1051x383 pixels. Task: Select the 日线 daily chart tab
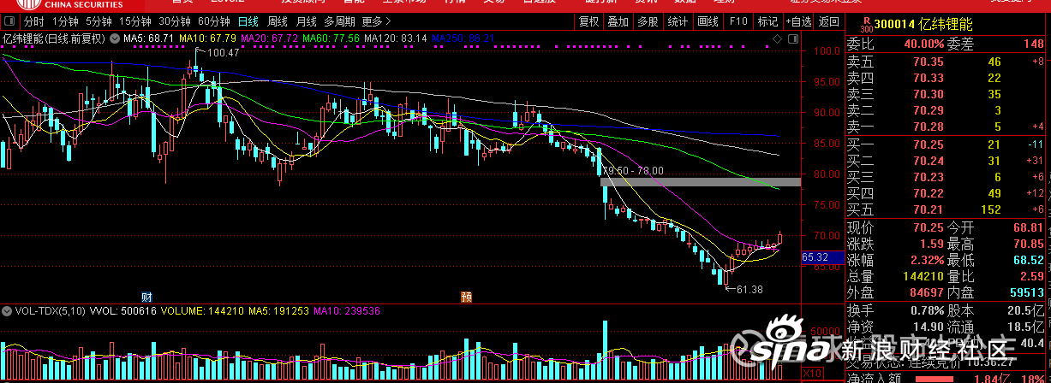pyautogui.click(x=248, y=21)
